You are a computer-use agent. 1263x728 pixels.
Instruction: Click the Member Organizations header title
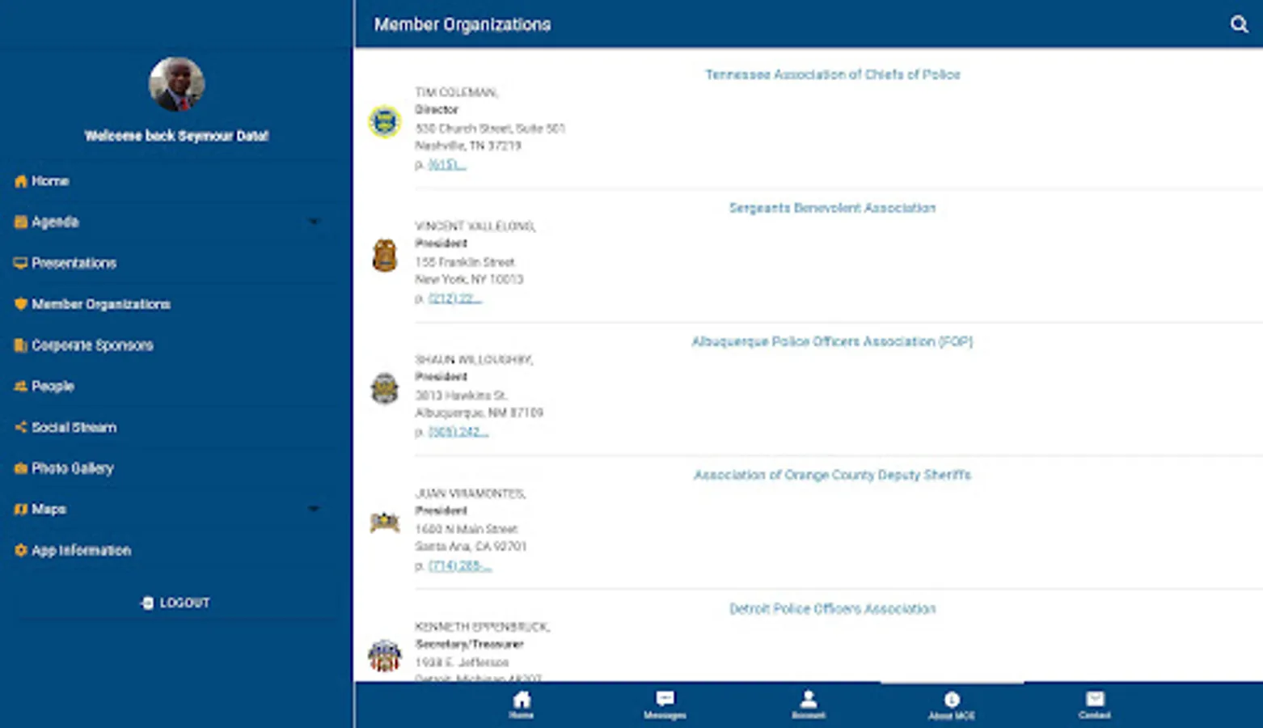tap(462, 24)
